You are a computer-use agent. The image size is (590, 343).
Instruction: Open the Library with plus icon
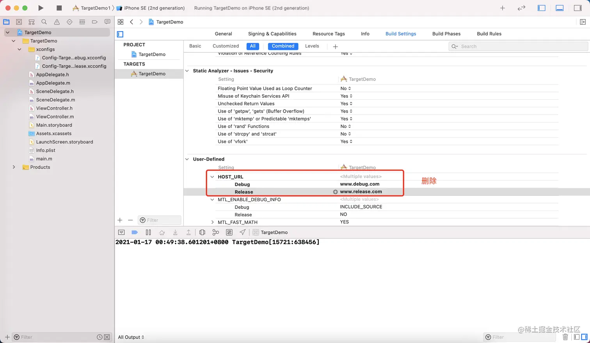(x=503, y=8)
